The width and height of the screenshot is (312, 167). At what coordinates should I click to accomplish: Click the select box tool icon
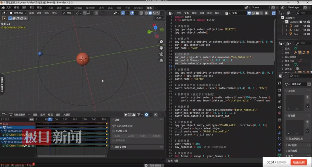[4, 18]
